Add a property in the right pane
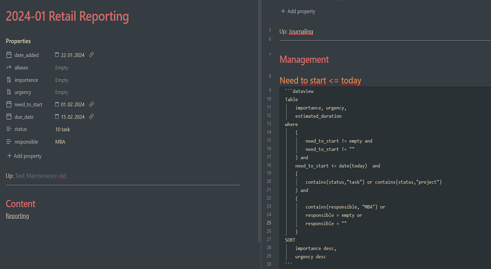Screen dimensions: 491x269 pyautogui.click(x=298, y=11)
